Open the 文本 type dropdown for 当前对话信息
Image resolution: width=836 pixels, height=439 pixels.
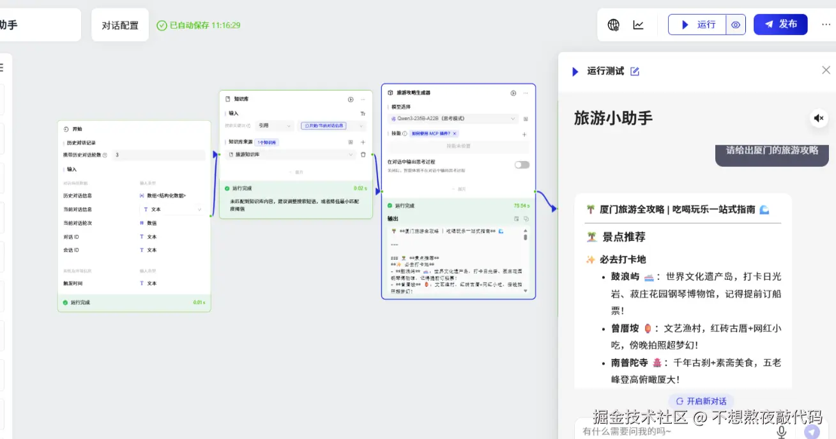click(x=171, y=209)
